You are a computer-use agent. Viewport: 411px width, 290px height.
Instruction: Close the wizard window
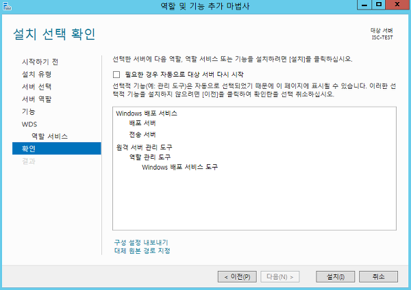point(397,5)
